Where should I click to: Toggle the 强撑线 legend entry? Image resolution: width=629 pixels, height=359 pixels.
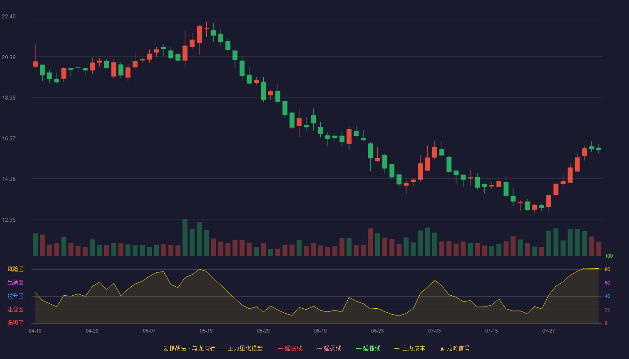368,348
